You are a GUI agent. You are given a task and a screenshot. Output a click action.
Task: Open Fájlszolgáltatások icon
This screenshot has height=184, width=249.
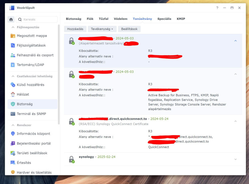pos(13,45)
